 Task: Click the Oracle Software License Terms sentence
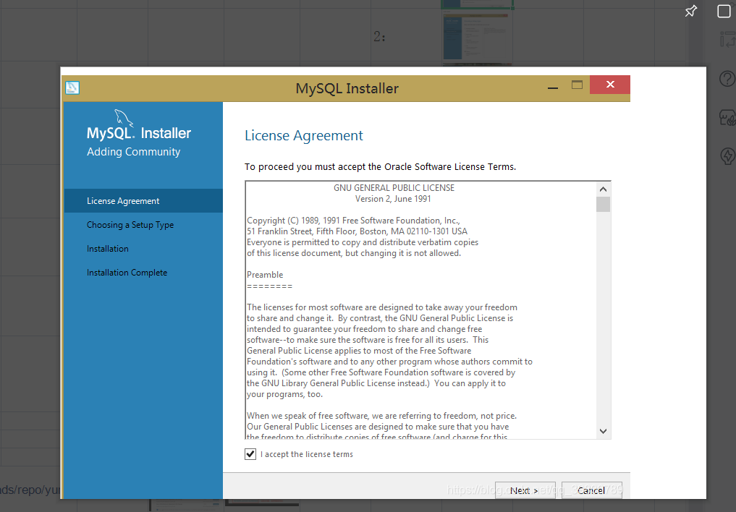pyautogui.click(x=380, y=166)
